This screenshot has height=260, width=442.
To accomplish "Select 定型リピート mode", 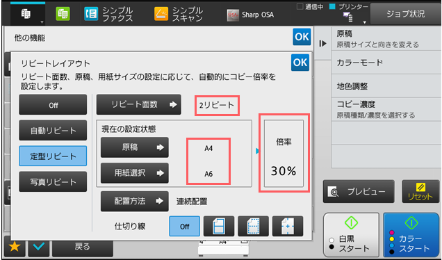I will point(53,156).
